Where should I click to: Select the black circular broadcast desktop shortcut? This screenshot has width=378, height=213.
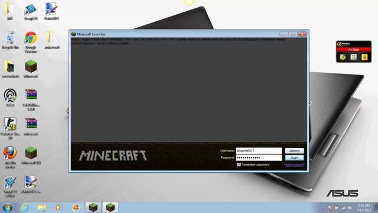[10, 98]
